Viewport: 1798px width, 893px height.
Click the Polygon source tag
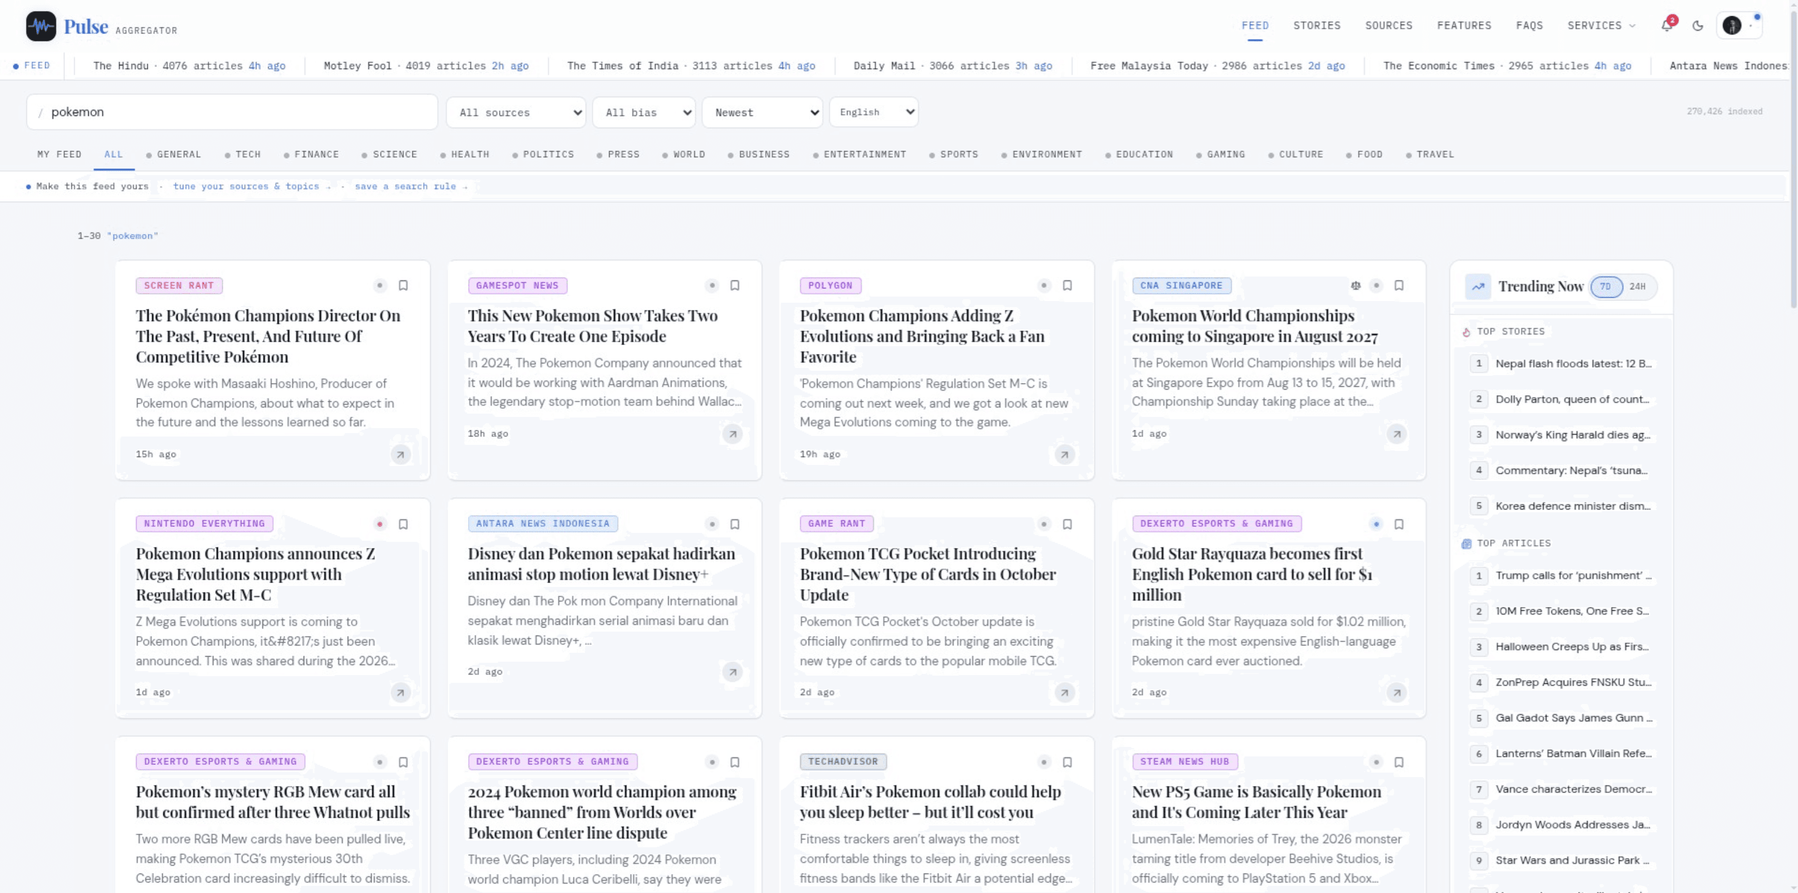click(x=830, y=285)
